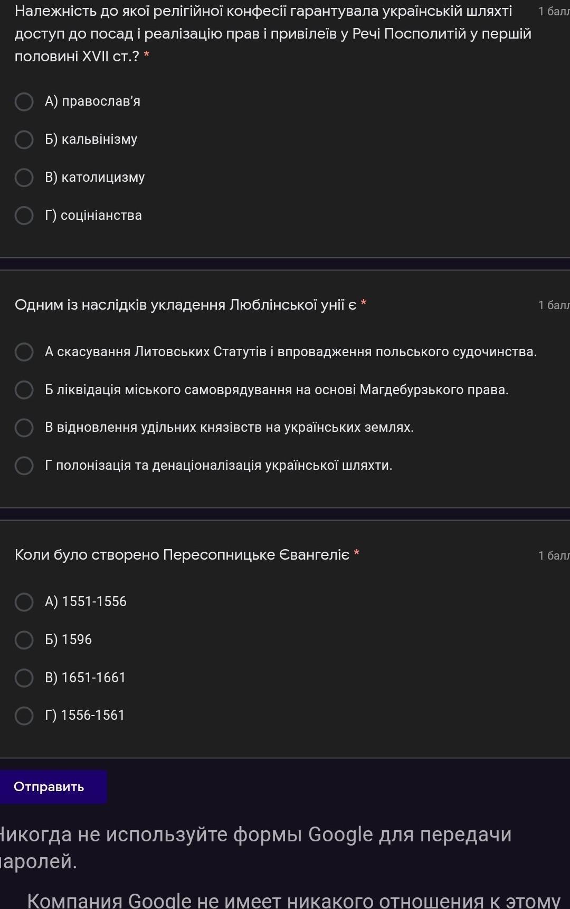This screenshot has height=909, width=570.
Task: Choose ліквідація міського самоврядування option
Action: coord(24,390)
